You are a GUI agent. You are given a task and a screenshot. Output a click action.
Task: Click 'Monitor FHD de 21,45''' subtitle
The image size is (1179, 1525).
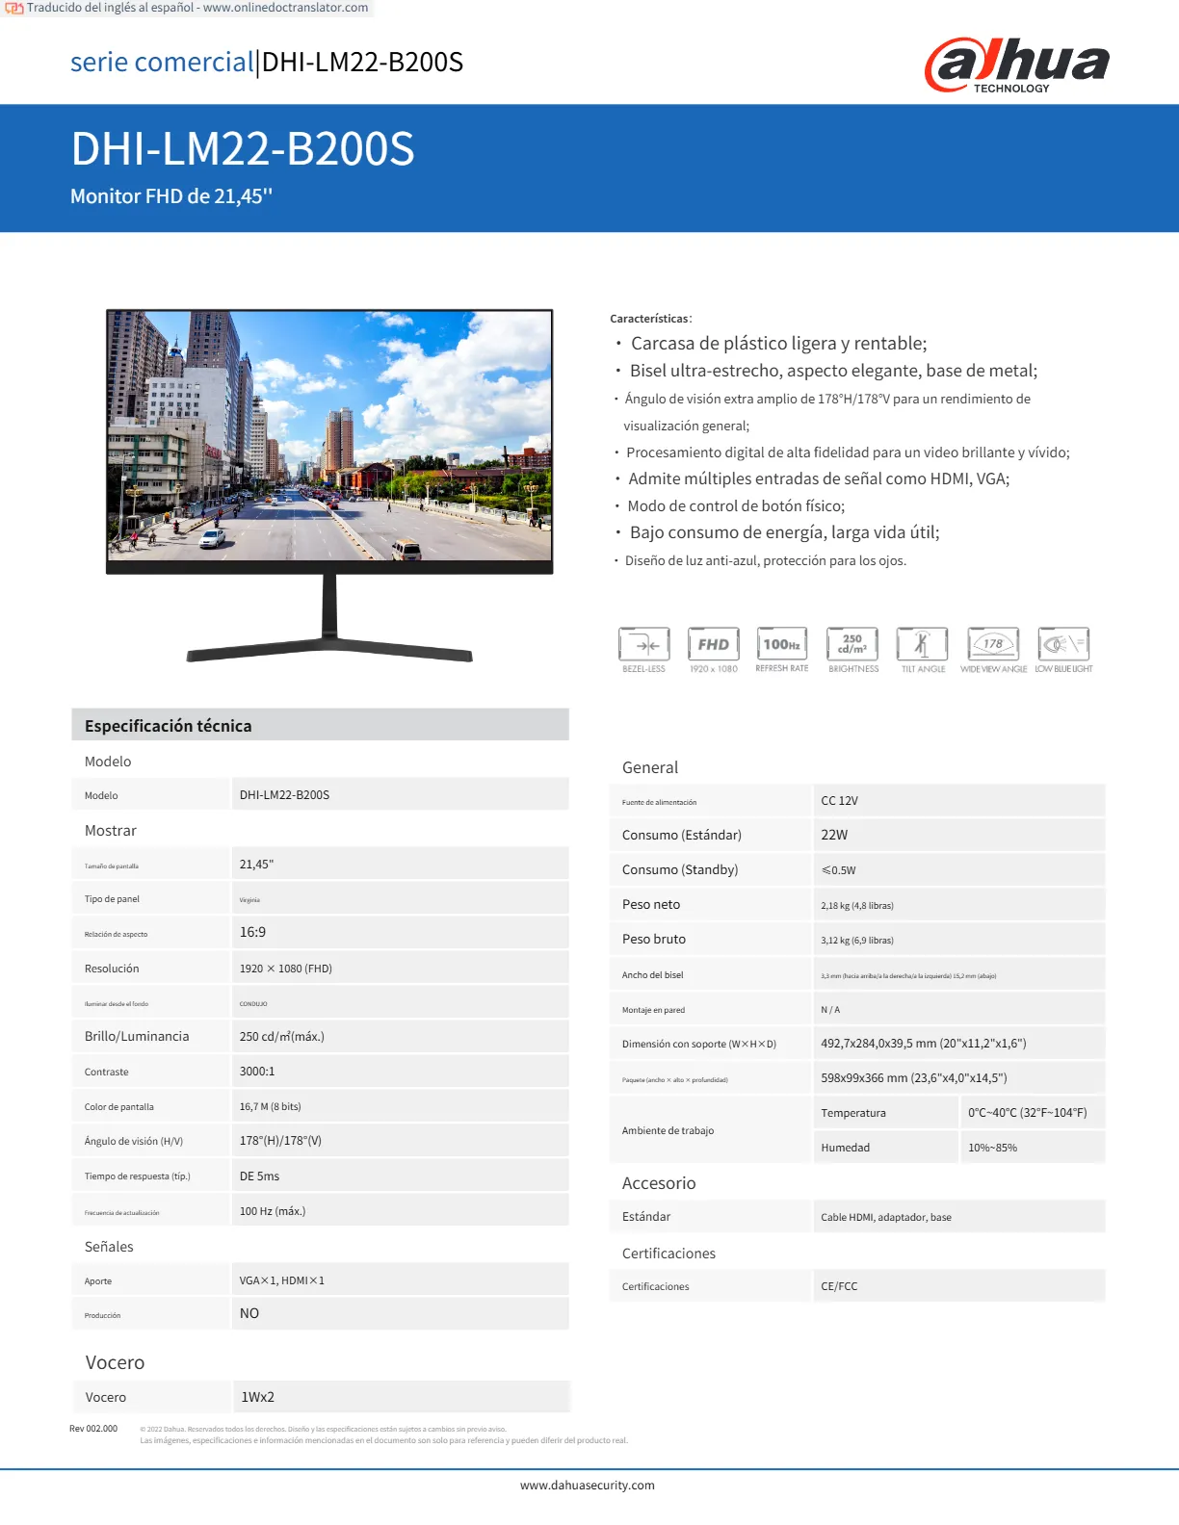point(171,196)
